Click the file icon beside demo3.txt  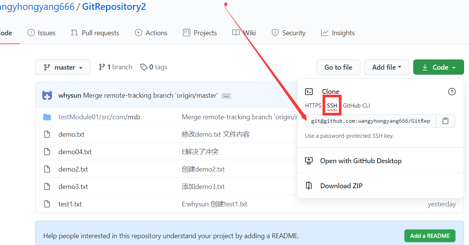pos(47,187)
